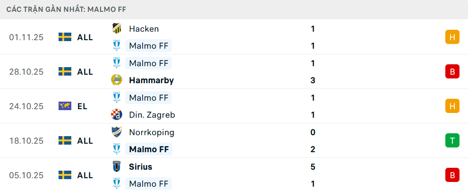Click Malmo FF crest in Hacken match
This screenshot has height=190, width=468.
tap(116, 46)
